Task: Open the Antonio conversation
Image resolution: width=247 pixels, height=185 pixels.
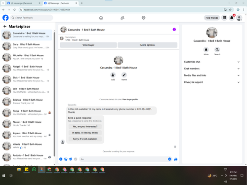Action: [27, 157]
